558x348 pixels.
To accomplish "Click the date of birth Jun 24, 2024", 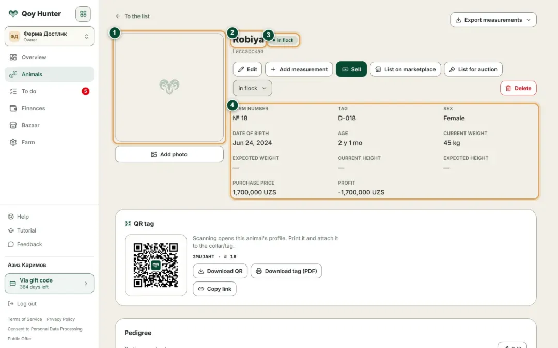I will (x=252, y=143).
